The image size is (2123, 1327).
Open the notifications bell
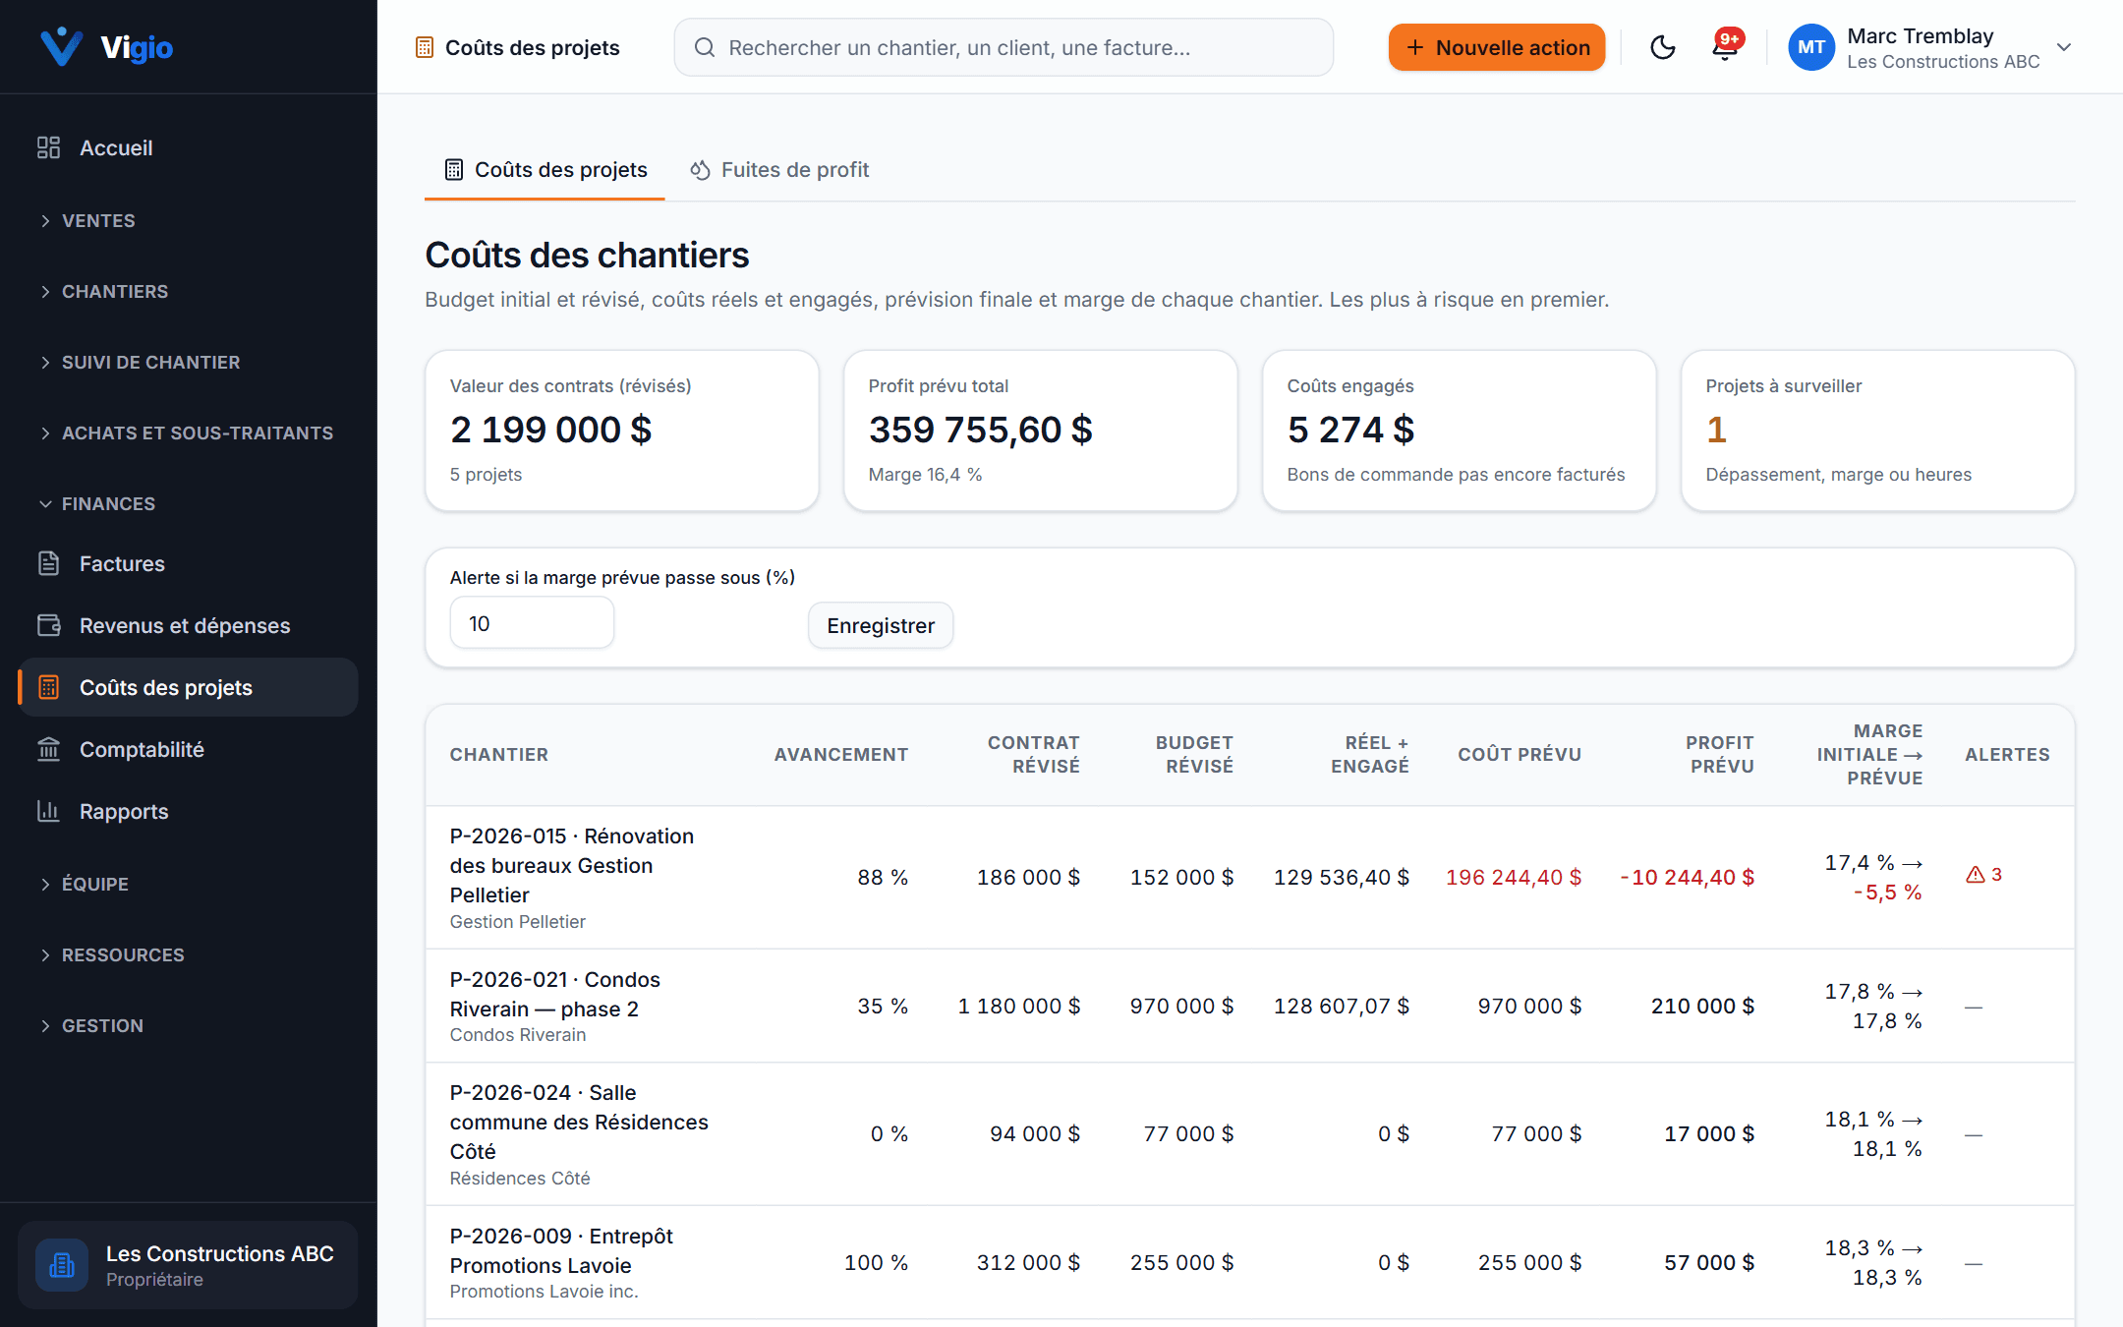pyautogui.click(x=1725, y=47)
